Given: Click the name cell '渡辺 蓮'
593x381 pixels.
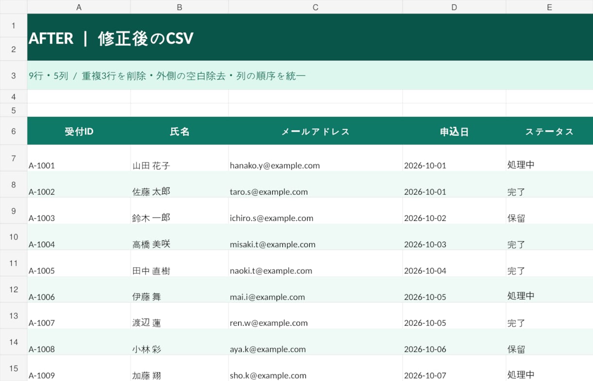Looking at the screenshot, I should [179, 315].
